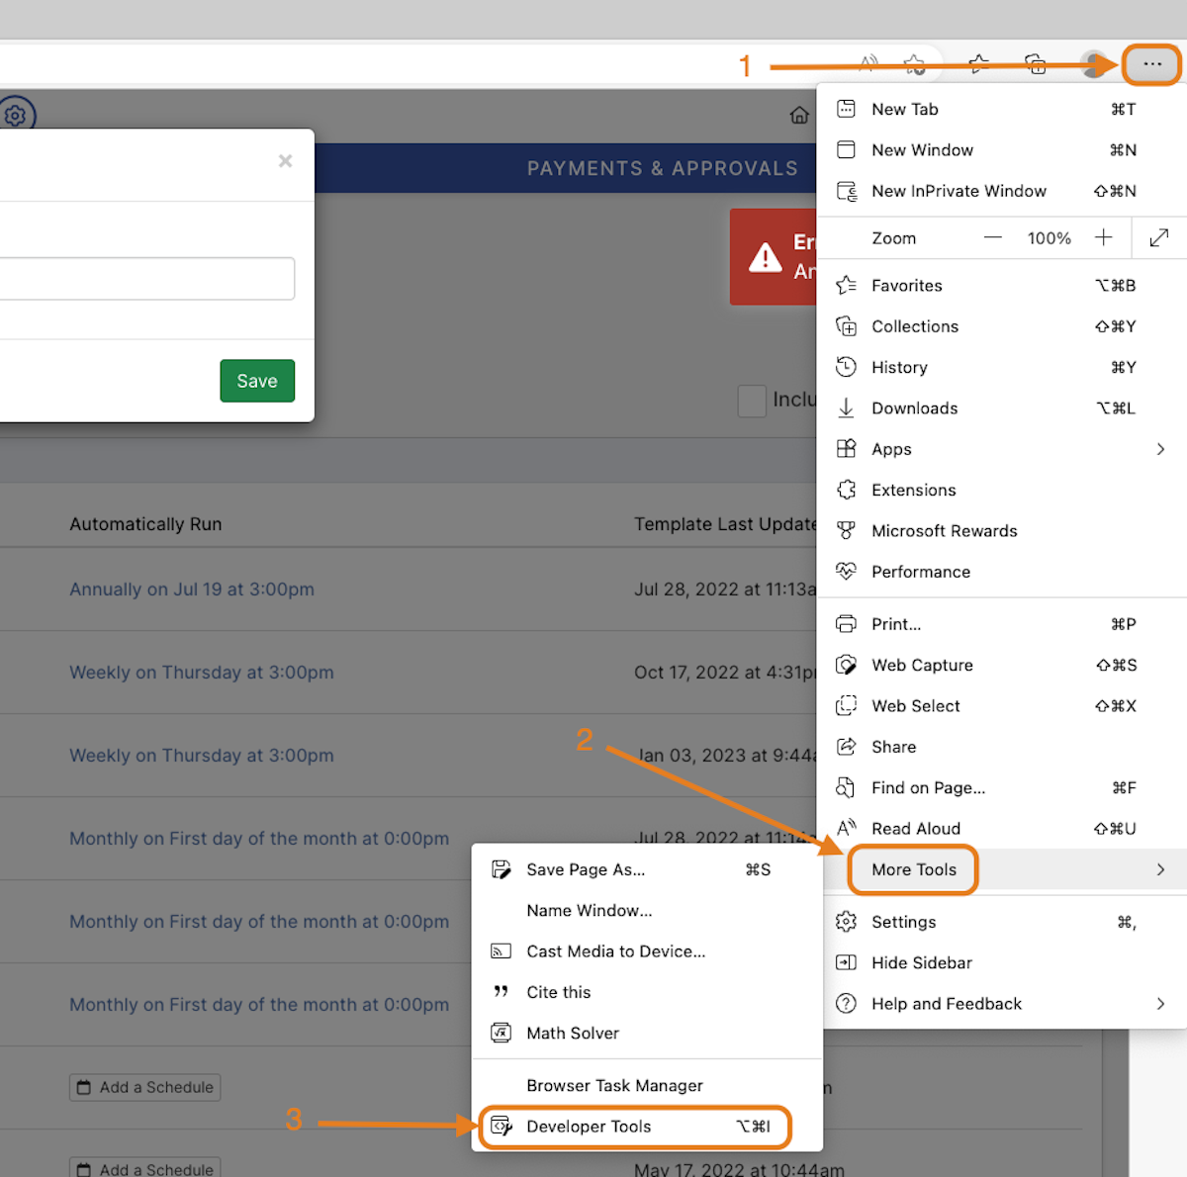Open the PAYMENTS & APPROVALS tab
1187x1177 pixels.
point(662,168)
